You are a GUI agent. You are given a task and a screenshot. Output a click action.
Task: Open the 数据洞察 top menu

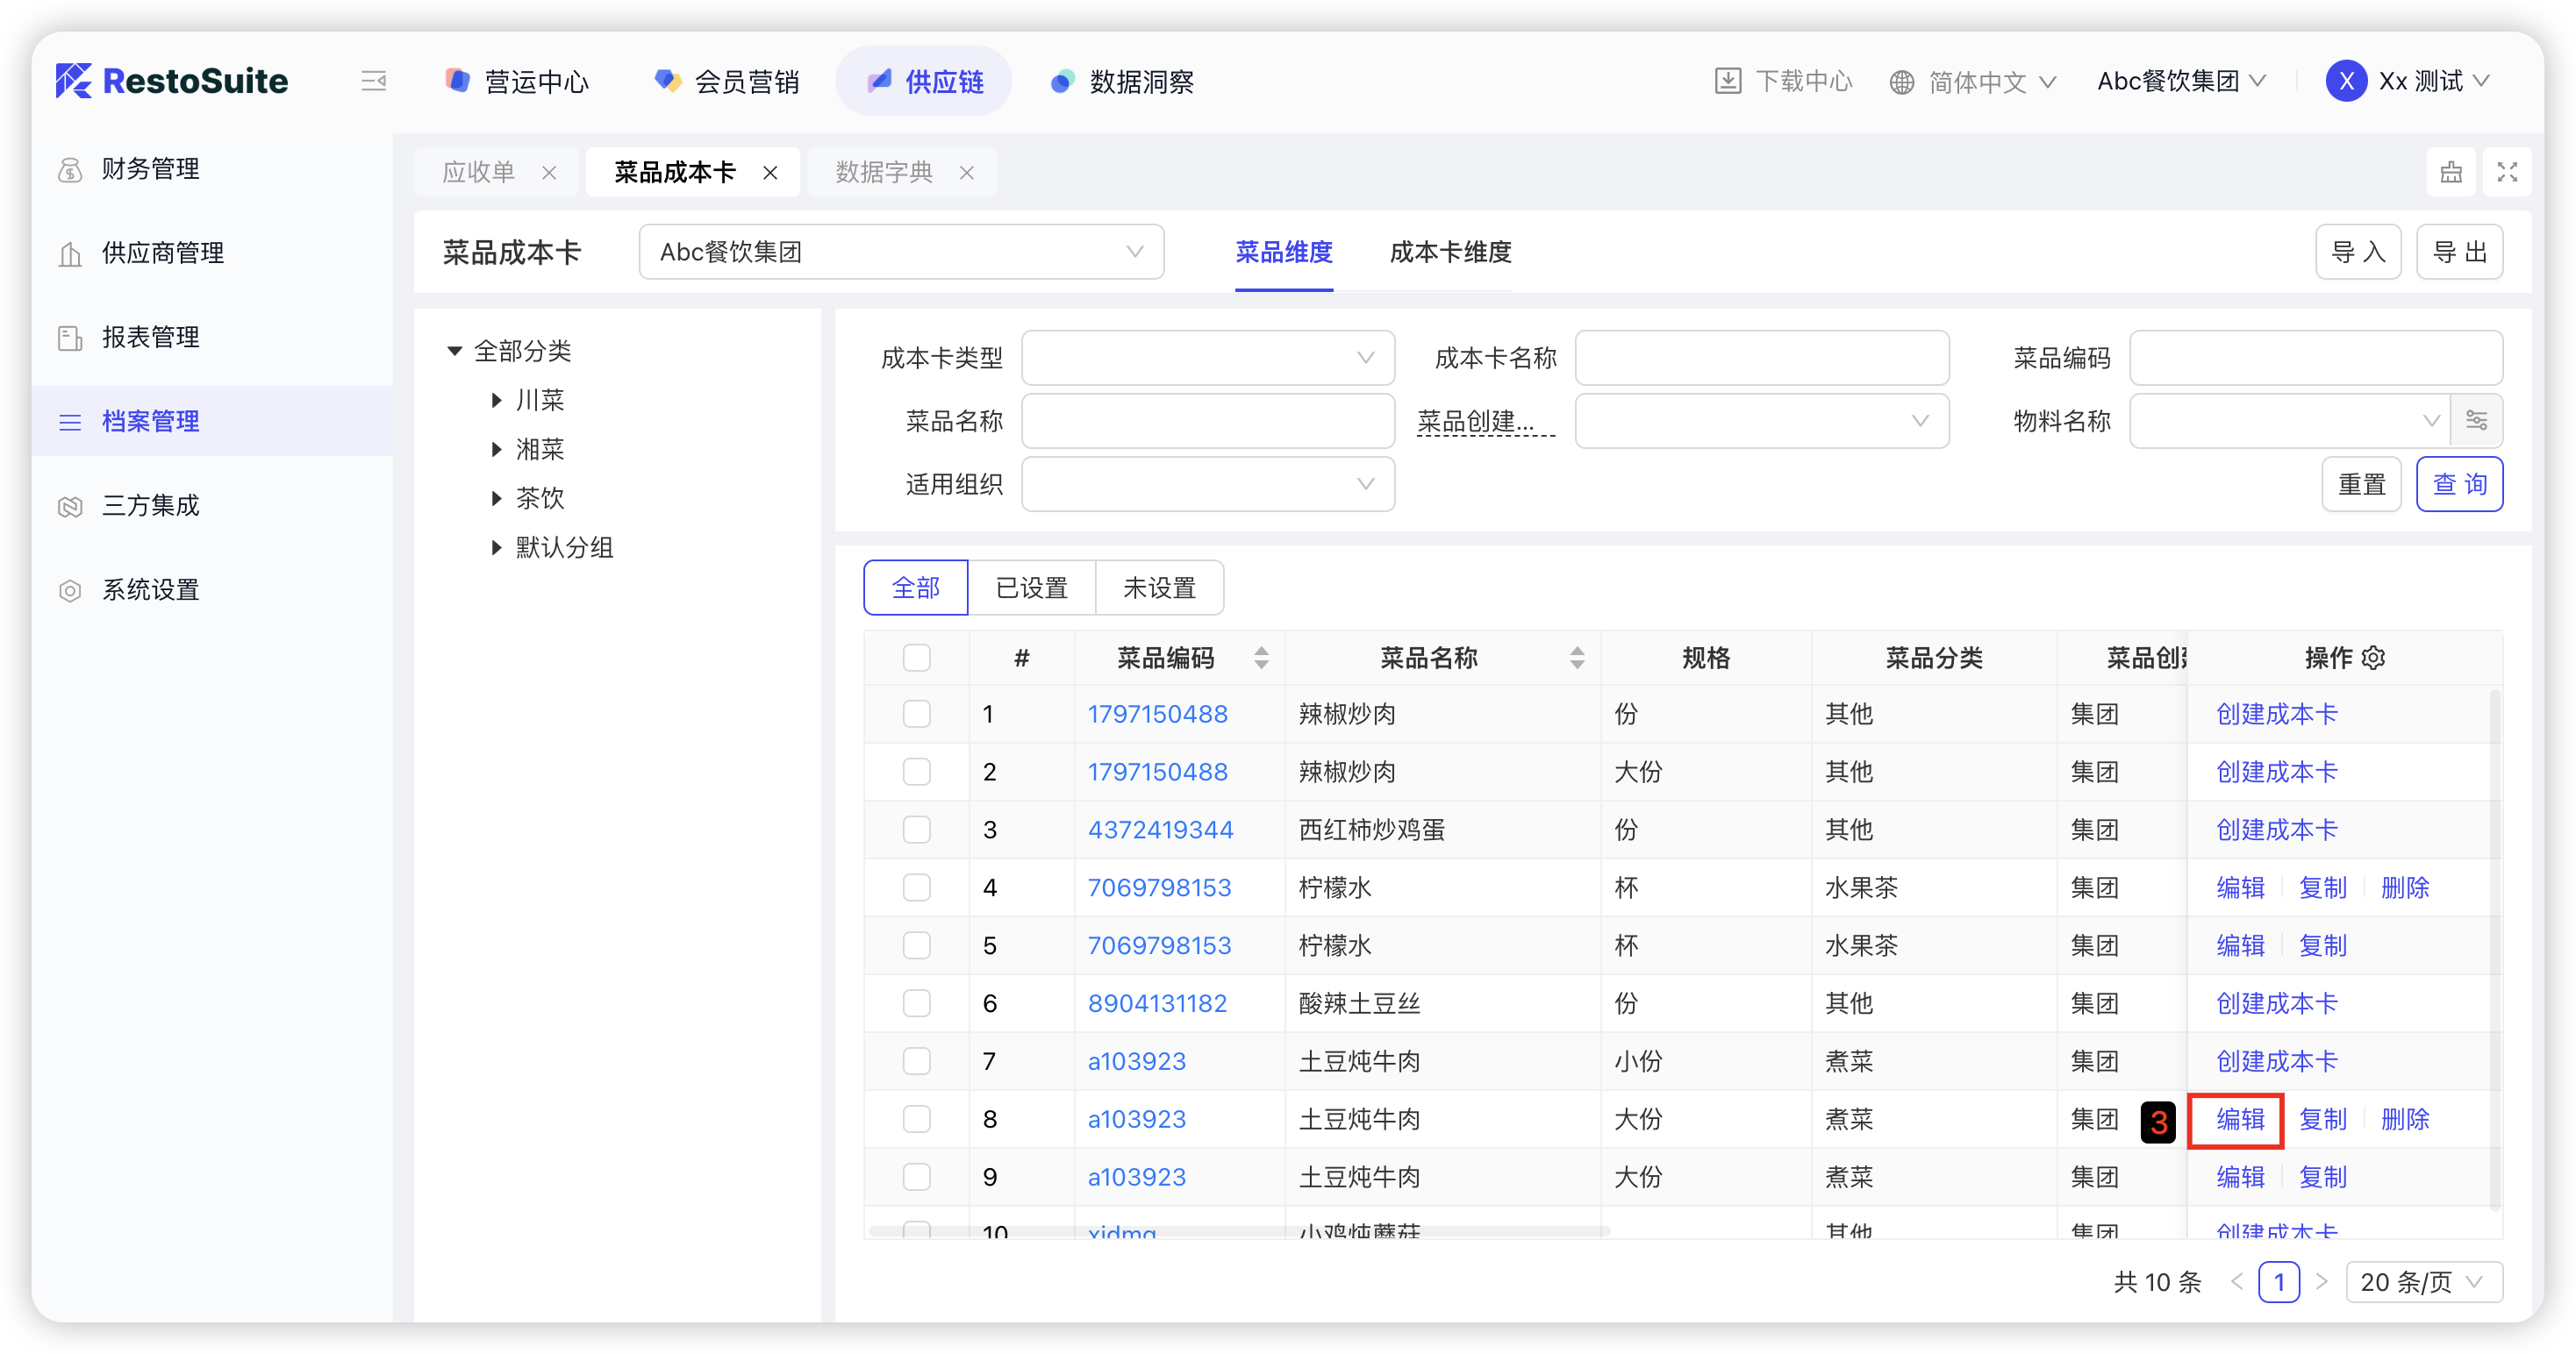click(1122, 81)
